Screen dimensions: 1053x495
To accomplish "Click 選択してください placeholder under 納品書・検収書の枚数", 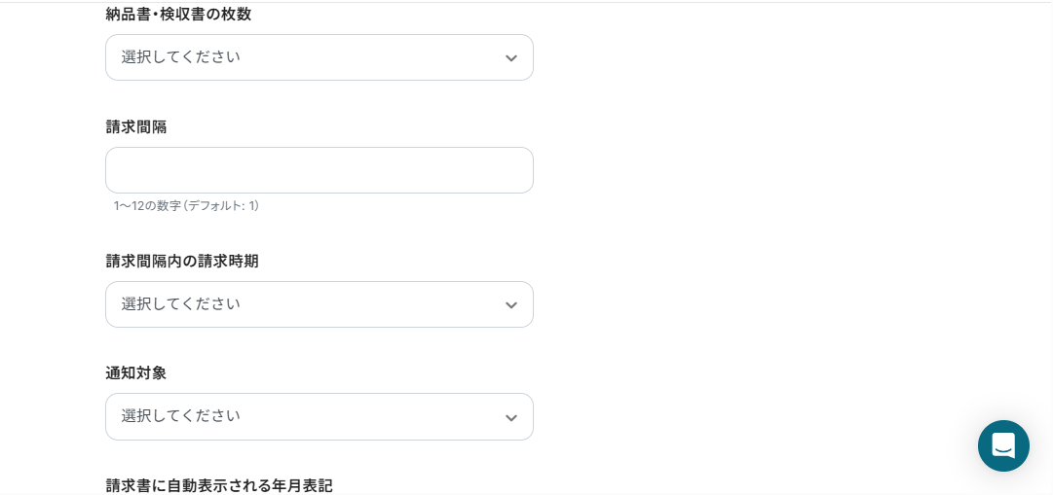I will (180, 57).
